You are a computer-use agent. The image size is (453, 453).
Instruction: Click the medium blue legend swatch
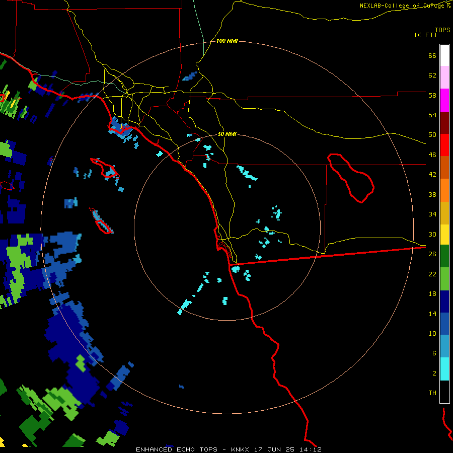point(444,324)
